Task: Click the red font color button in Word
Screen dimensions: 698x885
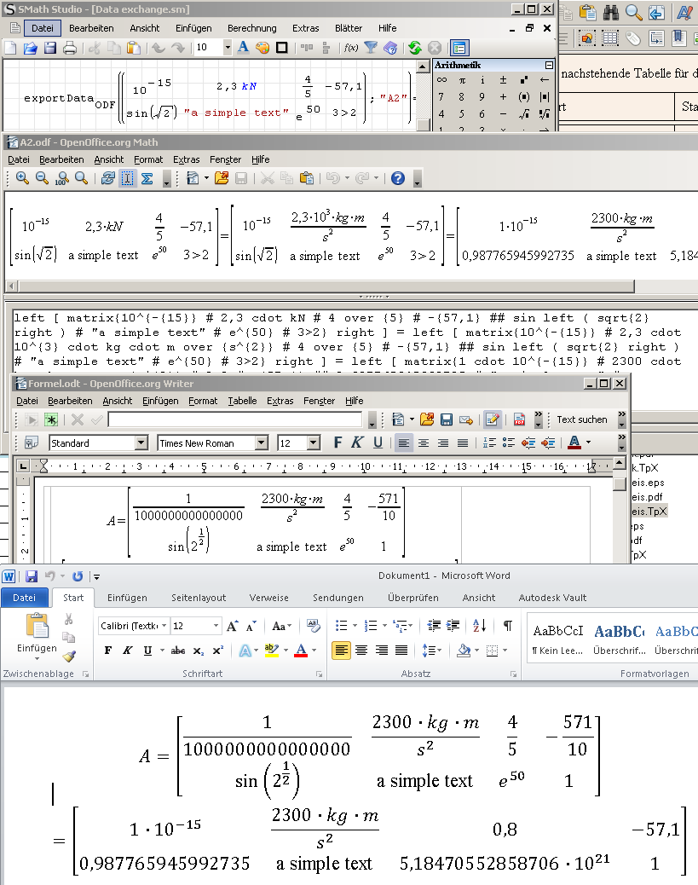Action: coord(301,651)
